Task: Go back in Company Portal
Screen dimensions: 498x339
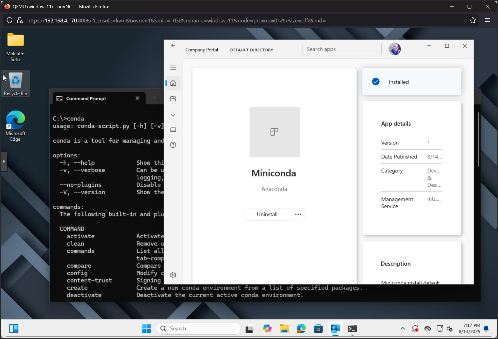Action: (x=173, y=46)
